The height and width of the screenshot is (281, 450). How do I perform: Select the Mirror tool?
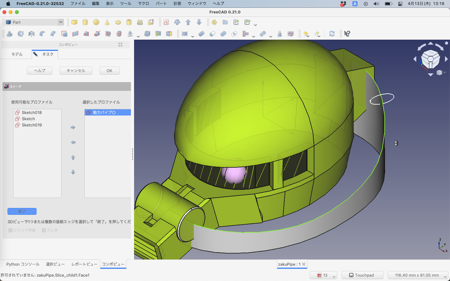[32, 34]
